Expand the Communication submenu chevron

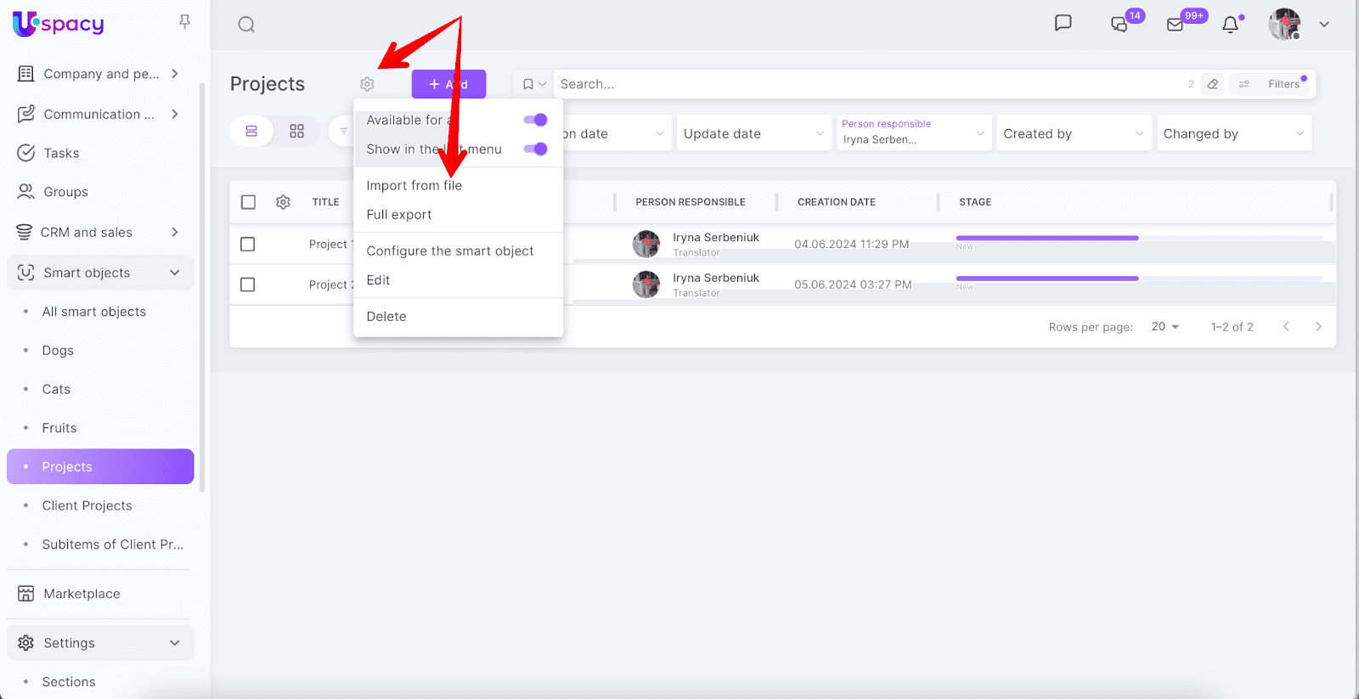point(175,114)
